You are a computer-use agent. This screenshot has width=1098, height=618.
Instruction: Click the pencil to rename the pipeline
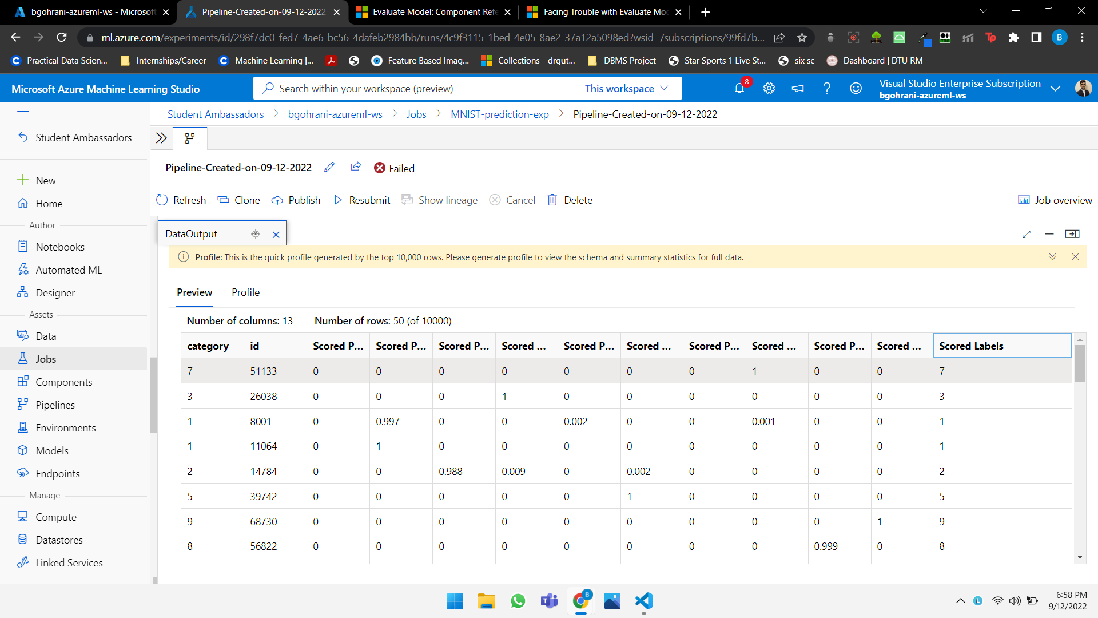click(329, 167)
